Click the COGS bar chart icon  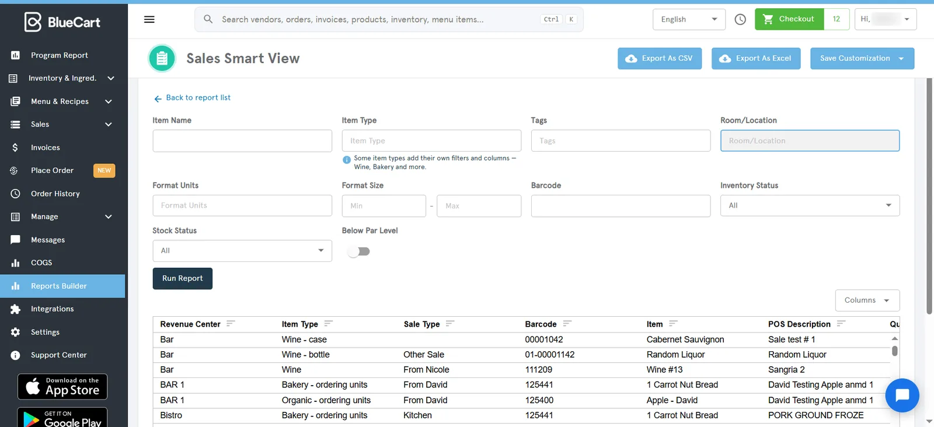click(x=16, y=263)
